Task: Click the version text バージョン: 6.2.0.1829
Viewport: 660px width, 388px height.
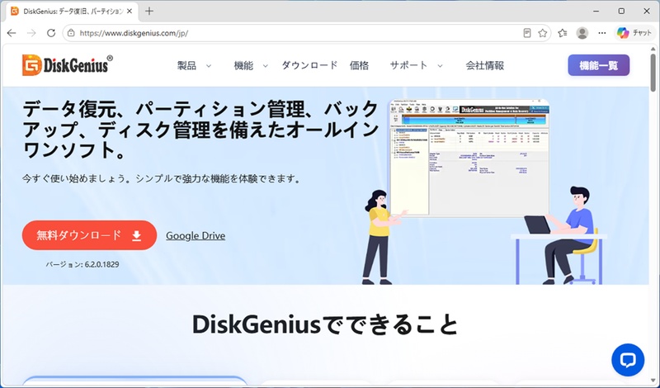Action: [x=82, y=264]
